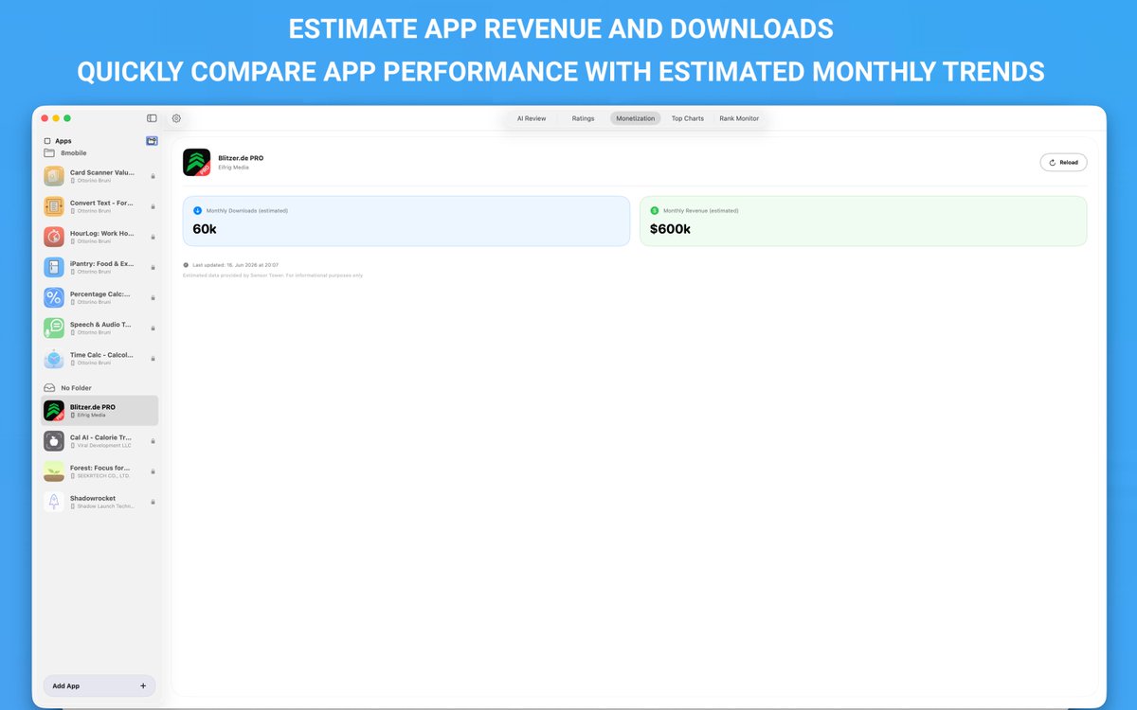Click the lock icon on Forest row
This screenshot has width=1137, height=710.
153,471
